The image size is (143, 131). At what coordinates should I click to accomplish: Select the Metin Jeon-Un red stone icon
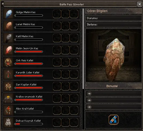(x=9, y=50)
